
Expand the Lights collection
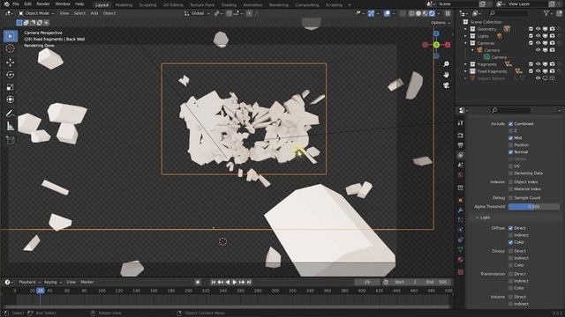465,36
